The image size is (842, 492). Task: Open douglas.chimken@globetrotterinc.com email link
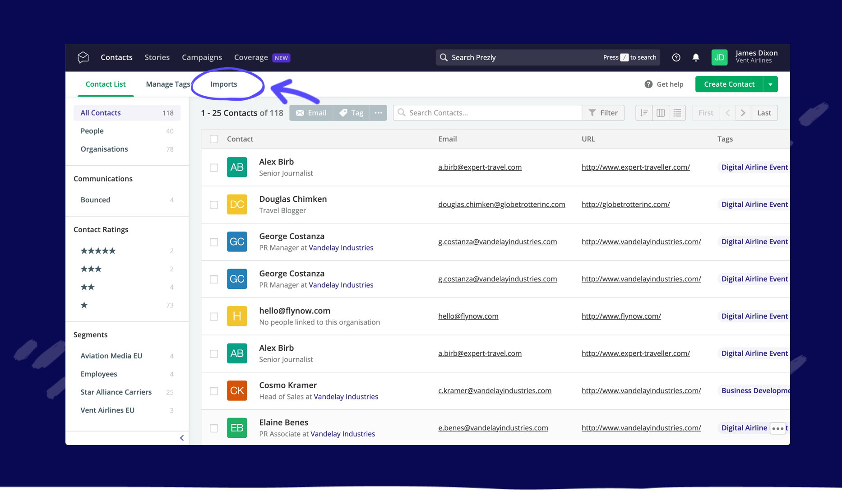(x=501, y=204)
